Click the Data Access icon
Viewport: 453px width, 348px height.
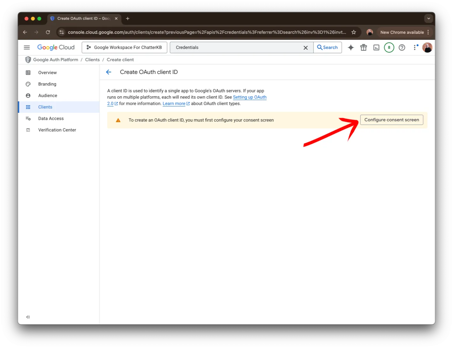point(28,119)
